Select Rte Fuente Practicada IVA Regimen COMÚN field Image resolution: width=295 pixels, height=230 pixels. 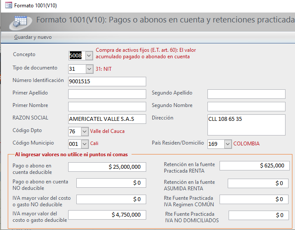(258, 199)
